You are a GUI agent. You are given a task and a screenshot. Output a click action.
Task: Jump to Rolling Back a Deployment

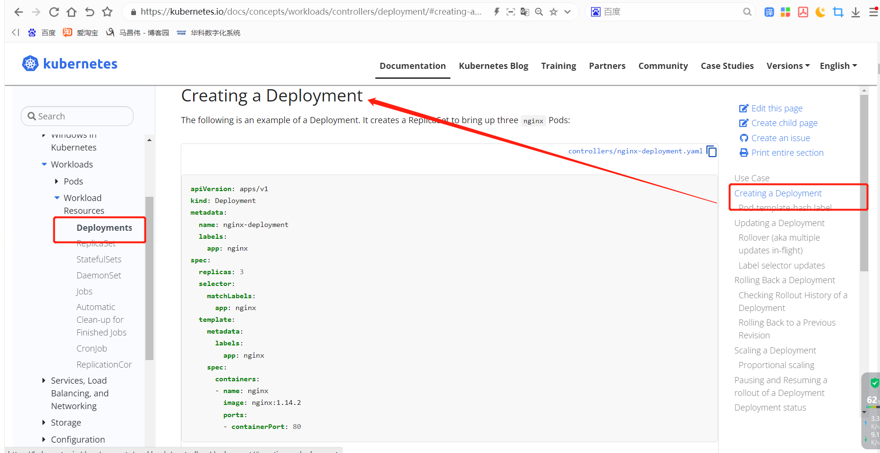click(785, 280)
